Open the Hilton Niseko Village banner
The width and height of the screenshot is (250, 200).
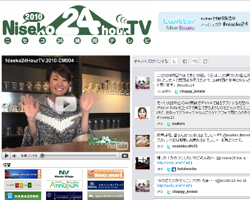[x=106, y=185]
